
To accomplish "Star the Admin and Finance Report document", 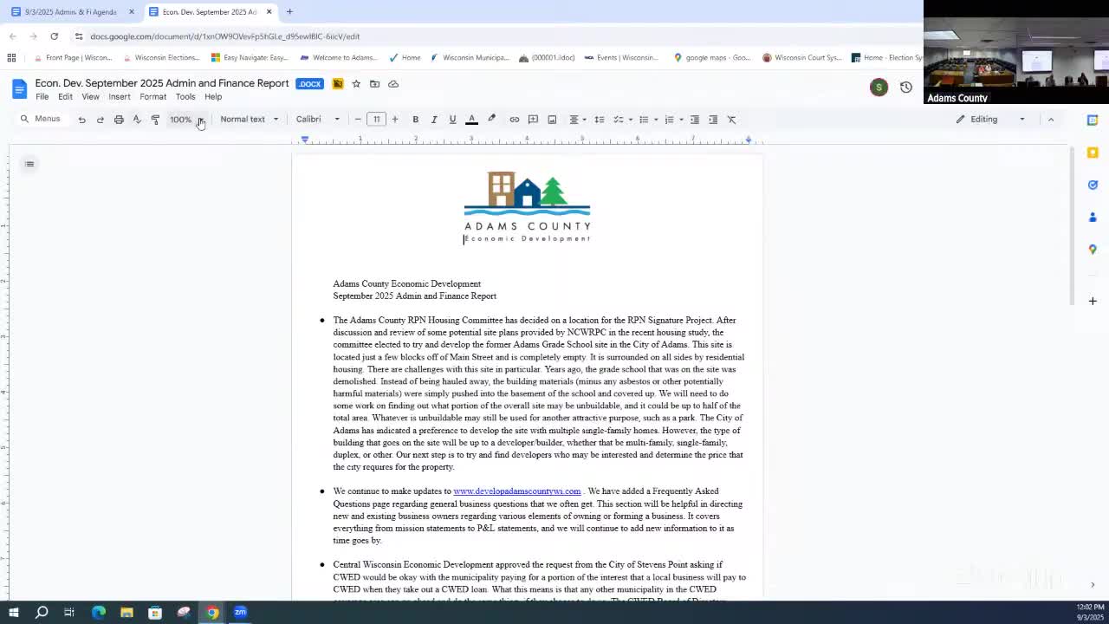I will coord(356,83).
